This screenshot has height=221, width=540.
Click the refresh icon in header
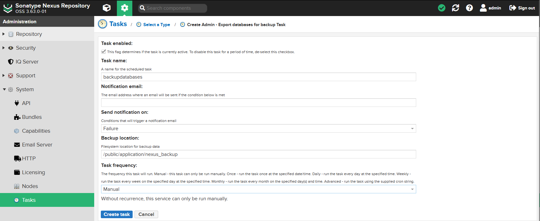click(x=456, y=8)
